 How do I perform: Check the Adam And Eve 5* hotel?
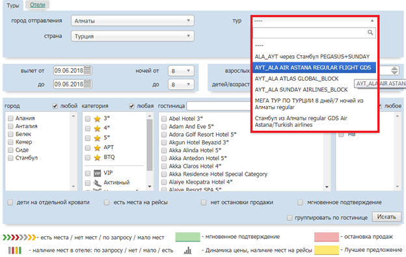click(x=164, y=127)
